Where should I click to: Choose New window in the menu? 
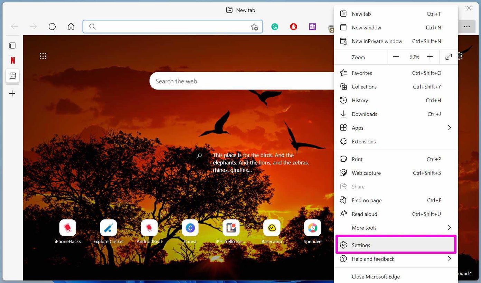pos(396,28)
